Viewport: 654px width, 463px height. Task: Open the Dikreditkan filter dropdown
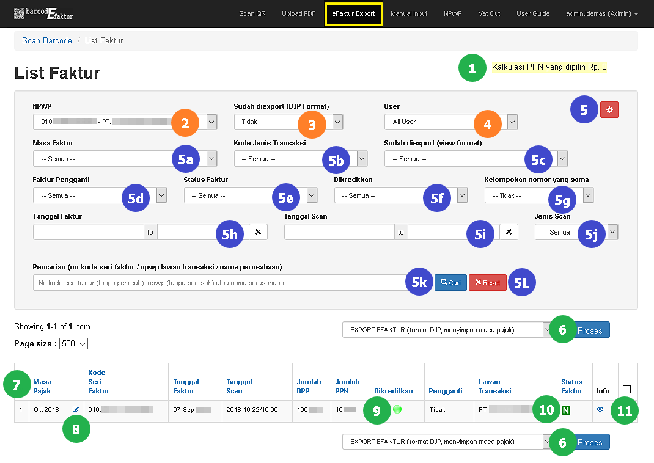click(401, 195)
